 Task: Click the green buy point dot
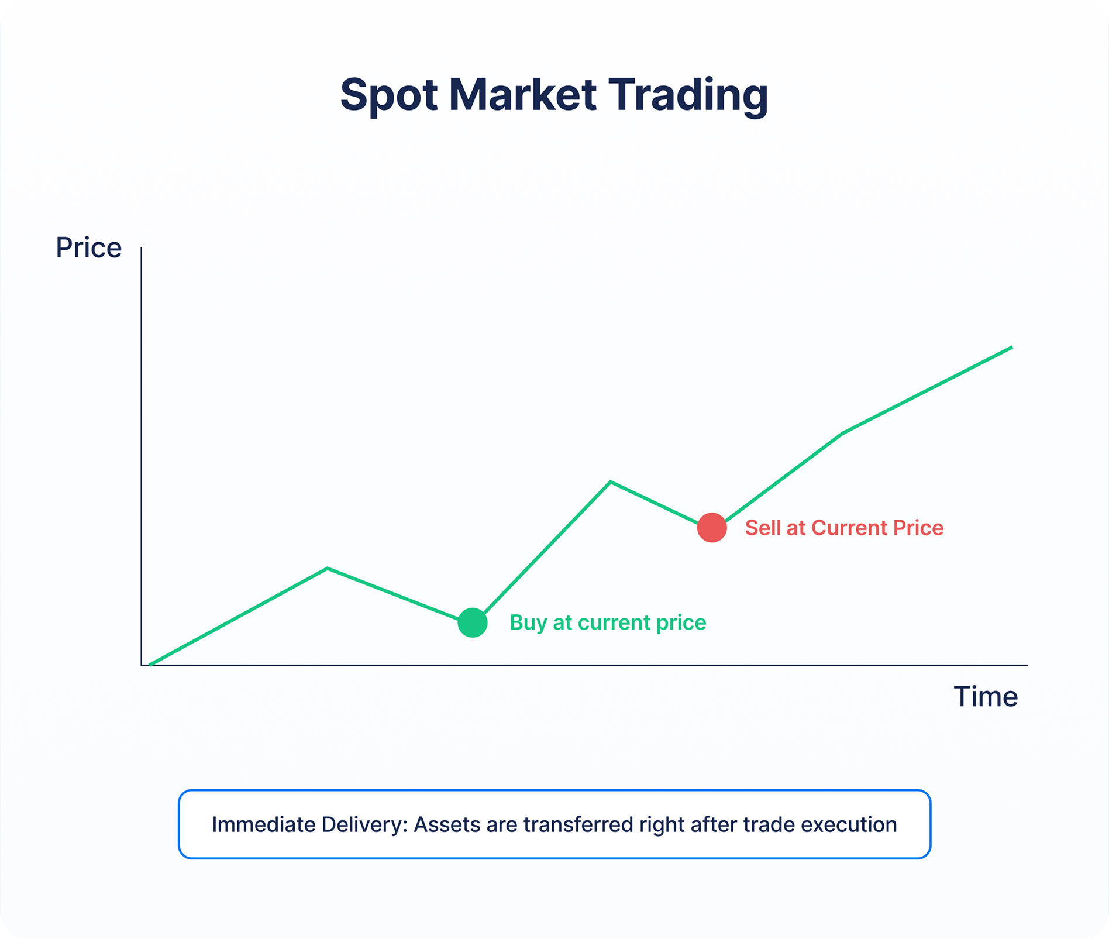[x=473, y=622]
